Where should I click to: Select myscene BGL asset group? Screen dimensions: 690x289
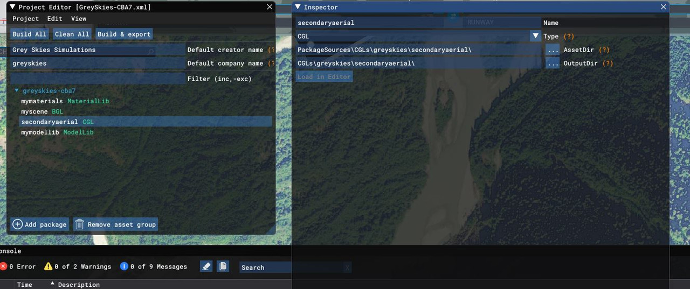pyautogui.click(x=42, y=111)
